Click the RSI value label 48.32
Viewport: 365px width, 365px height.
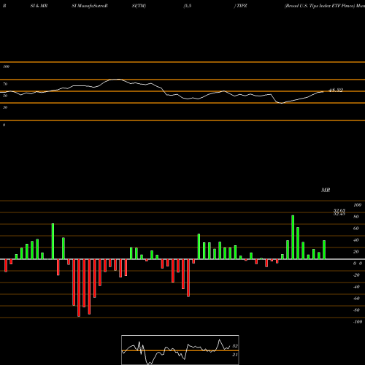click(x=336, y=91)
